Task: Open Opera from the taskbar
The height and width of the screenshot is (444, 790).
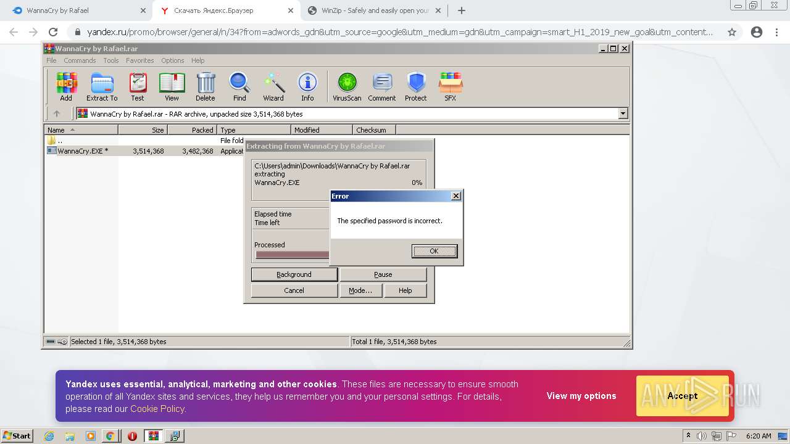Action: 132,436
